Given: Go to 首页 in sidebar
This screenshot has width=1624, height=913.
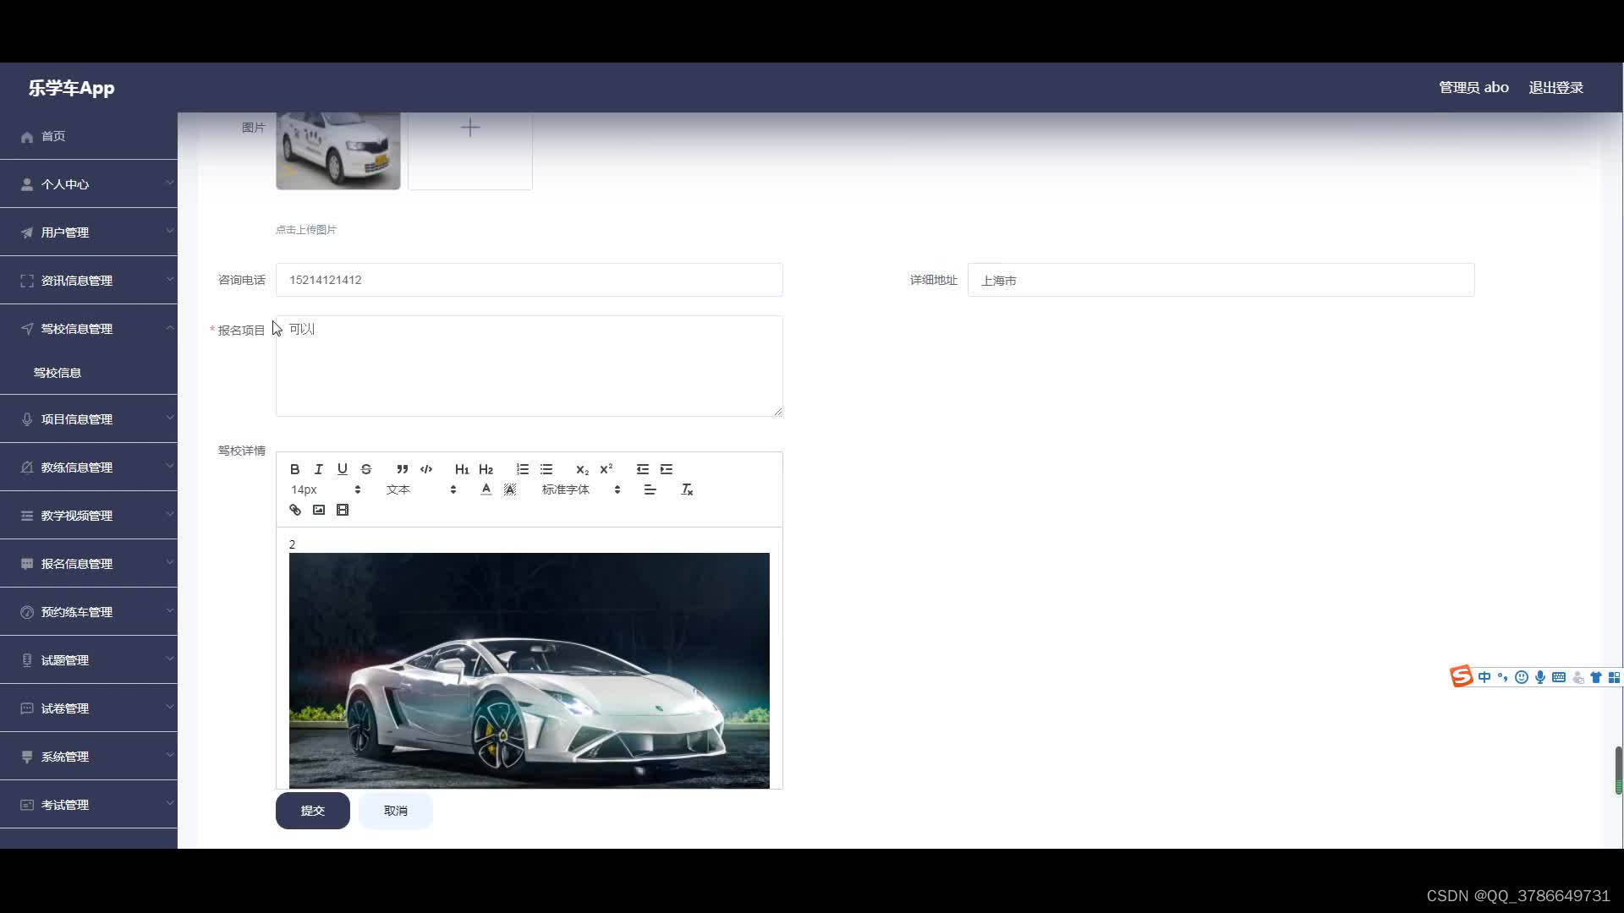Looking at the screenshot, I should 53,136.
